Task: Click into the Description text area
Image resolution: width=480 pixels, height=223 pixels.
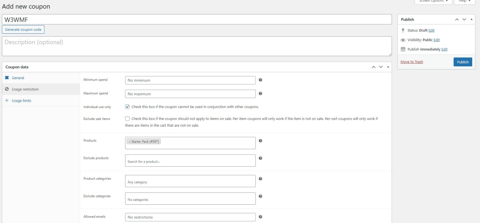Action: pyautogui.click(x=196, y=46)
